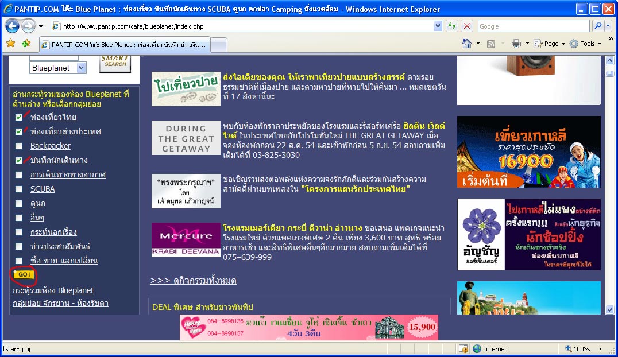
Task: Run search with the magnifier icon
Action: [x=598, y=26]
